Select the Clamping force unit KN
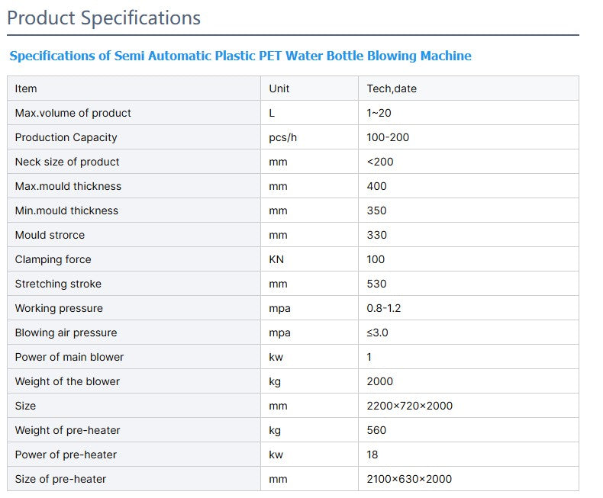This screenshot has height=498, width=603. (276, 259)
